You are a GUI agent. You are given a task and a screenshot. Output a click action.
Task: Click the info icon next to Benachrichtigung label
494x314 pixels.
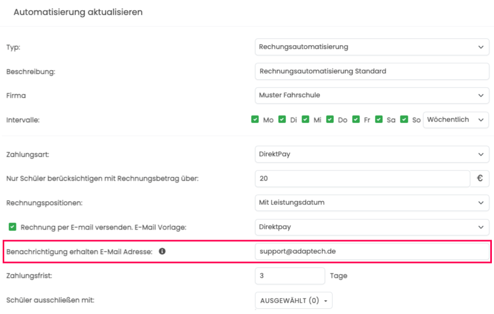(162, 251)
